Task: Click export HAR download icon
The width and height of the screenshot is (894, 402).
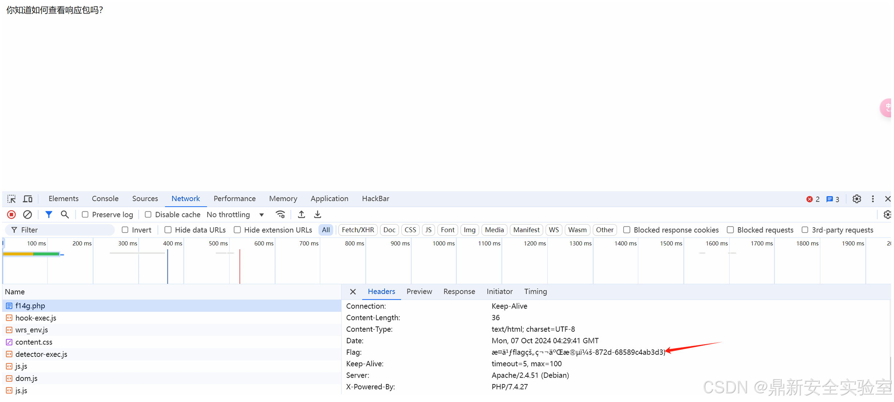Action: [317, 215]
